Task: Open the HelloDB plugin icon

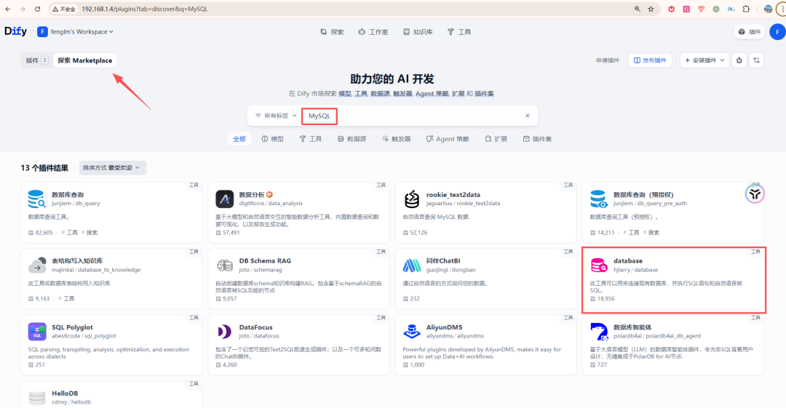Action: point(36,398)
